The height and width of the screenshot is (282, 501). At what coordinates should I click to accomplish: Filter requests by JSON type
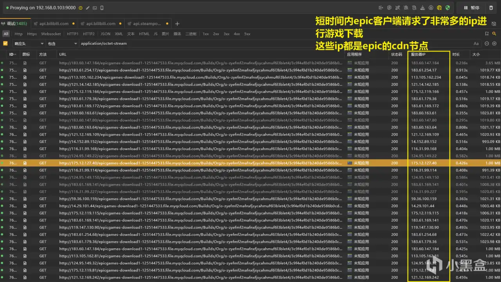pyautogui.click(x=105, y=34)
